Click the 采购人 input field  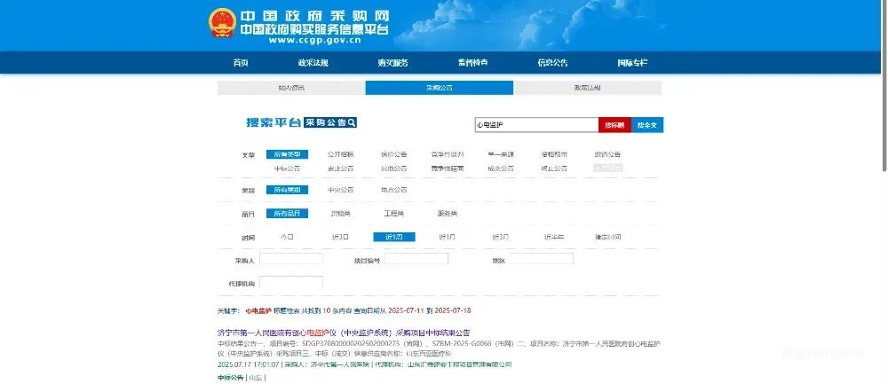pos(291,259)
